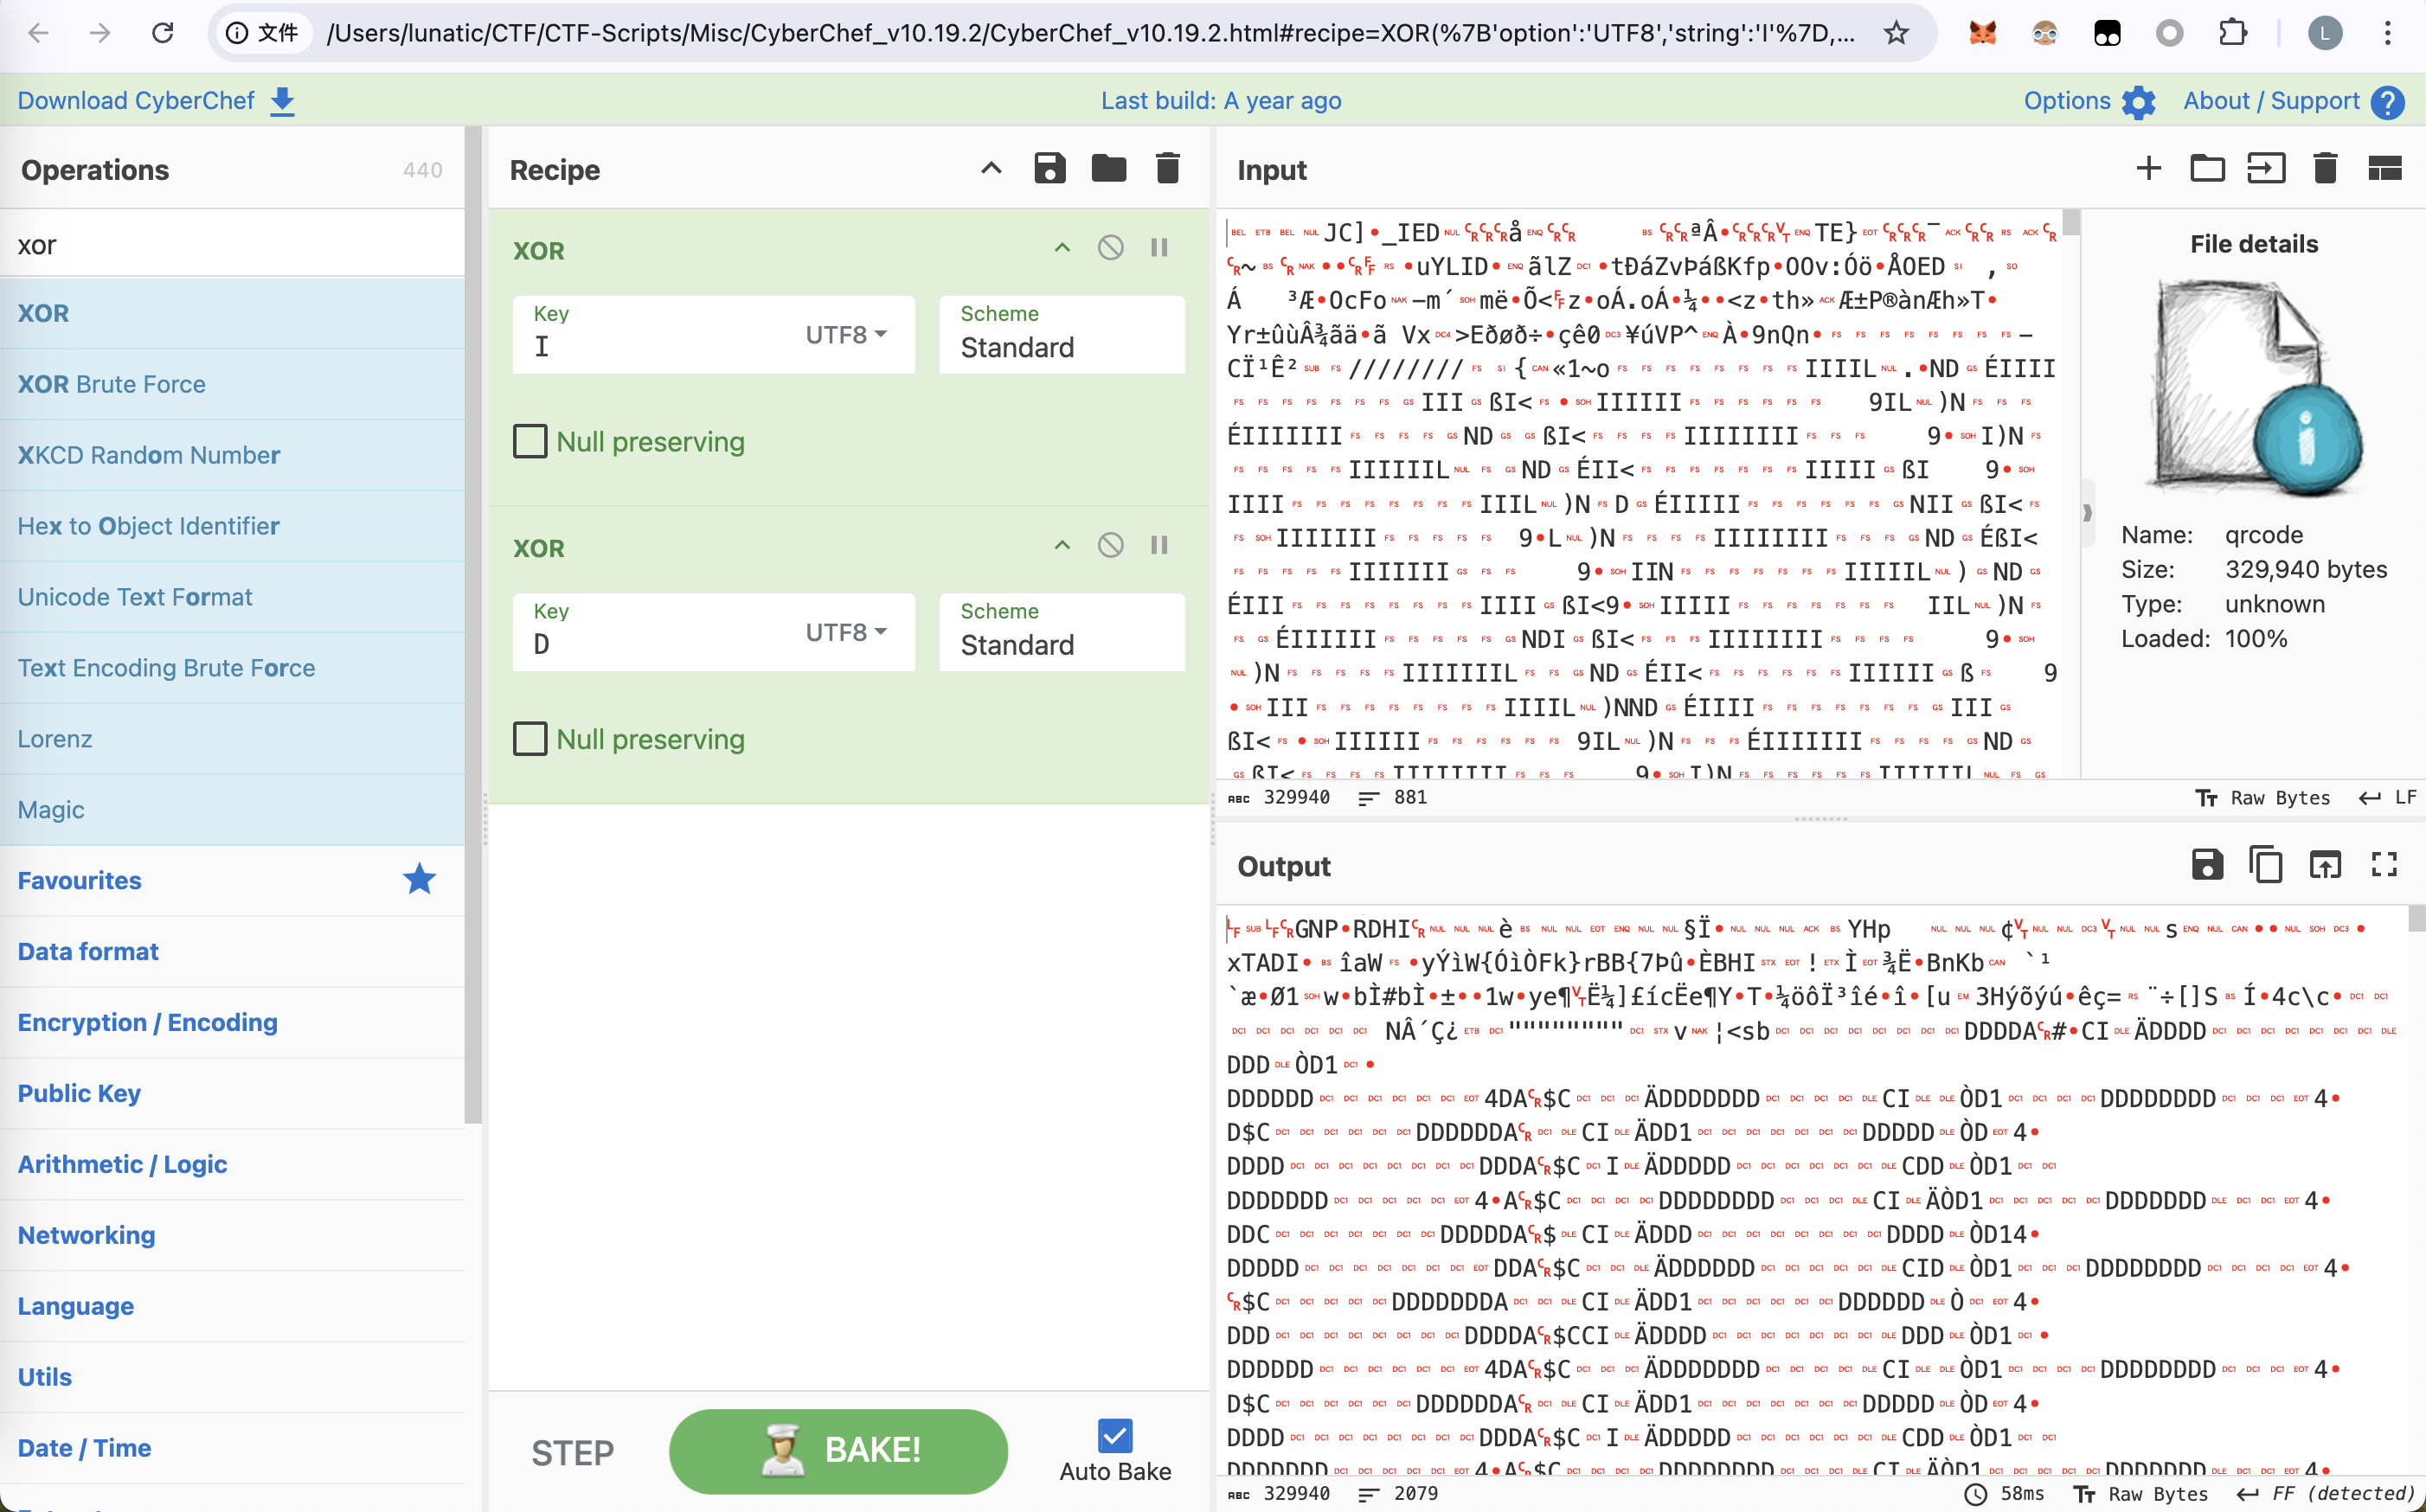Open the Data format category

click(x=88, y=951)
